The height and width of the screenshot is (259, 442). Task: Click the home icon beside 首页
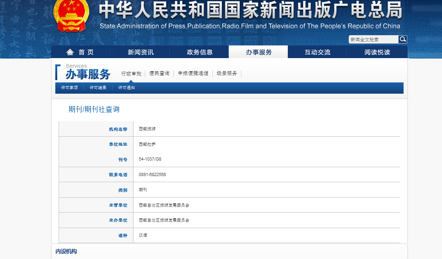pos(70,52)
